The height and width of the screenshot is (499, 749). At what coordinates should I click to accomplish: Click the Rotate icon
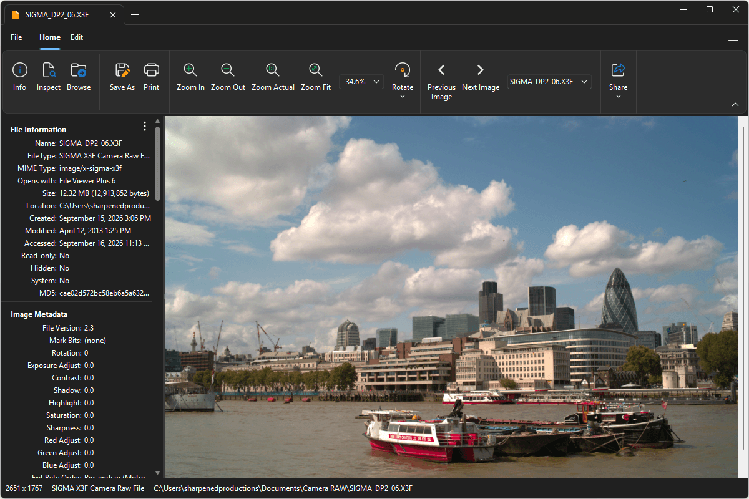click(x=403, y=70)
